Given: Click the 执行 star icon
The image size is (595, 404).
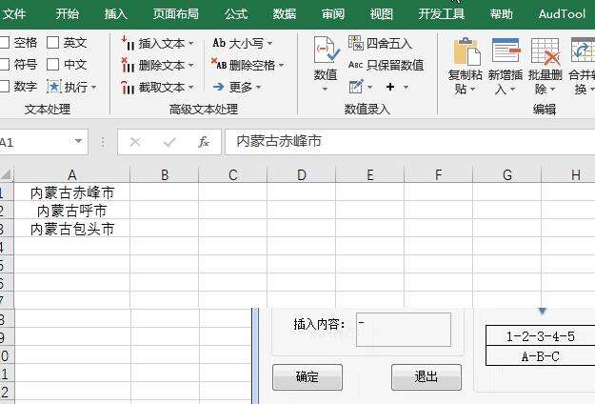Looking at the screenshot, I should coord(53,87).
